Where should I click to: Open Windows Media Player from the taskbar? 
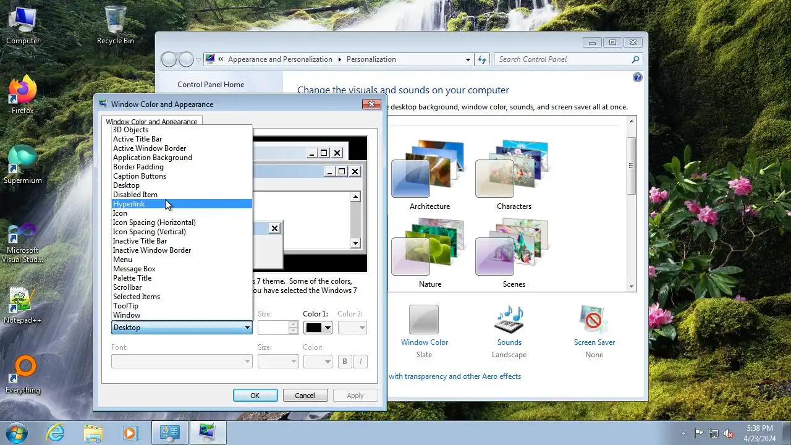click(130, 433)
